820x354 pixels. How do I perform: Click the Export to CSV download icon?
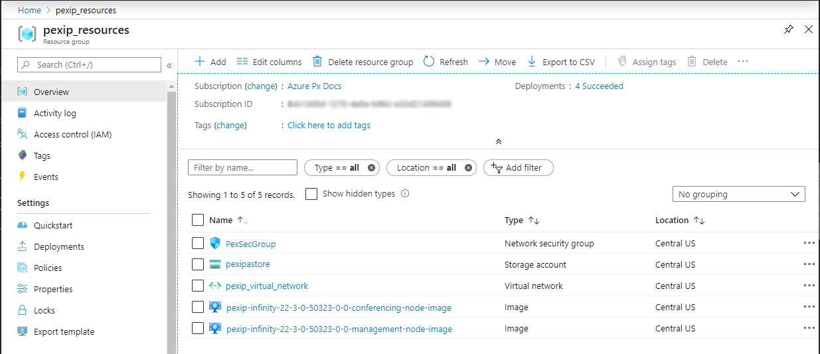531,62
